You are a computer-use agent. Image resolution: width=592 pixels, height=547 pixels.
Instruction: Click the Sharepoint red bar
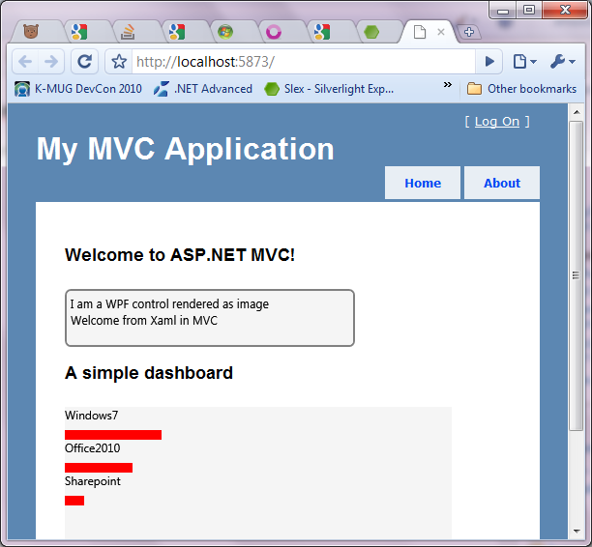click(x=74, y=501)
